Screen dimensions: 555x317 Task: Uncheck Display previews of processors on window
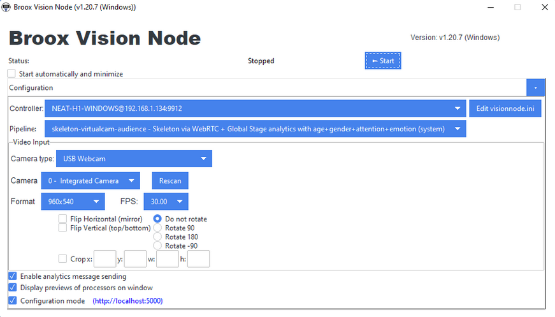coord(13,287)
